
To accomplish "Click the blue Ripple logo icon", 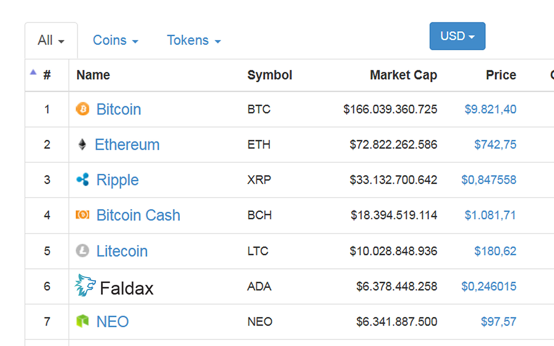I will pyautogui.click(x=83, y=180).
